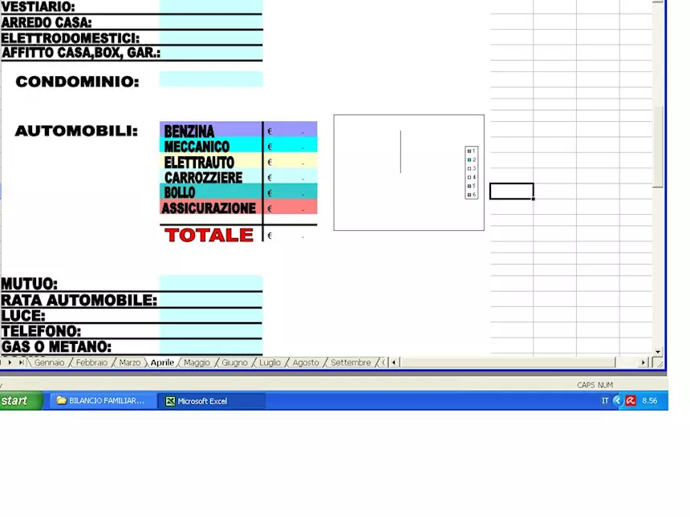Click horizontal scrollbar right arrow
690x517 pixels.
point(643,362)
